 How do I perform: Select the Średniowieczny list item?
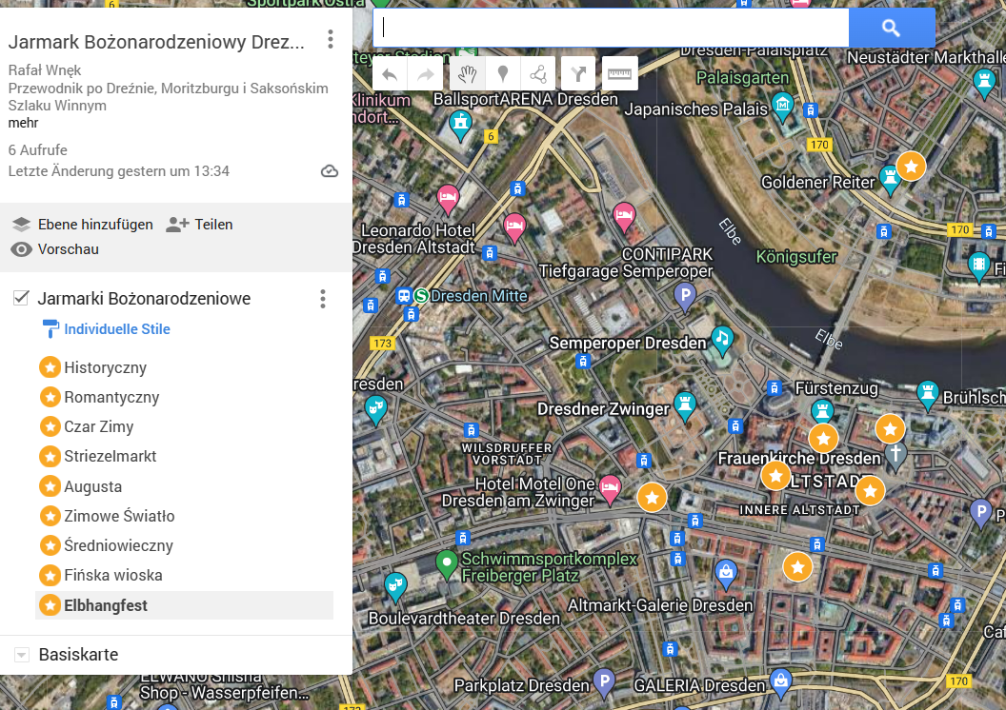[x=184, y=545]
